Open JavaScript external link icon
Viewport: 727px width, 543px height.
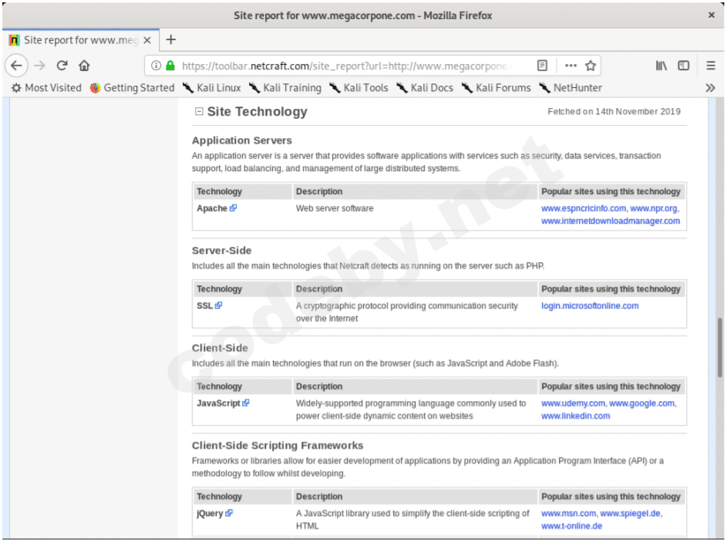[x=246, y=403]
